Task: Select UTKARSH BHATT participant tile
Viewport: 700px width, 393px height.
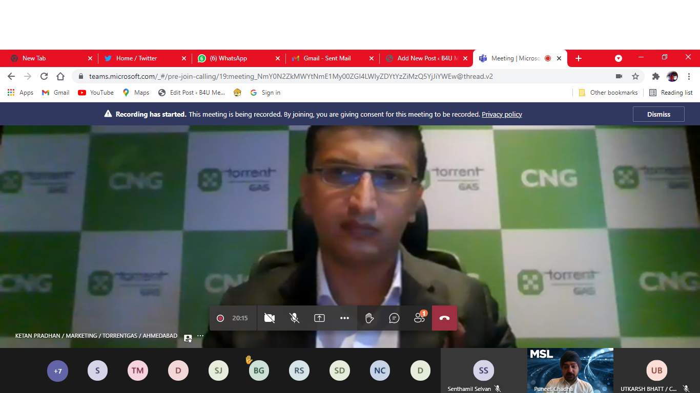Action: coord(657,371)
